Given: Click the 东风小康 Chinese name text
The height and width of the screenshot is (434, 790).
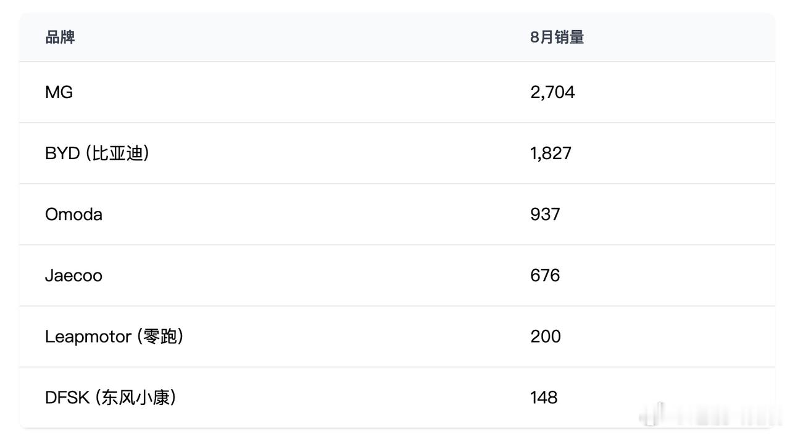Looking at the screenshot, I should coord(135,397).
